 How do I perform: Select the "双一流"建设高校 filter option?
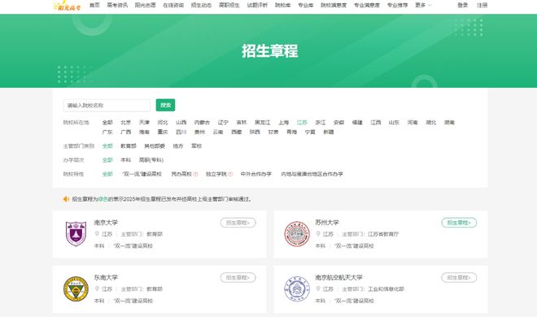[142, 174]
